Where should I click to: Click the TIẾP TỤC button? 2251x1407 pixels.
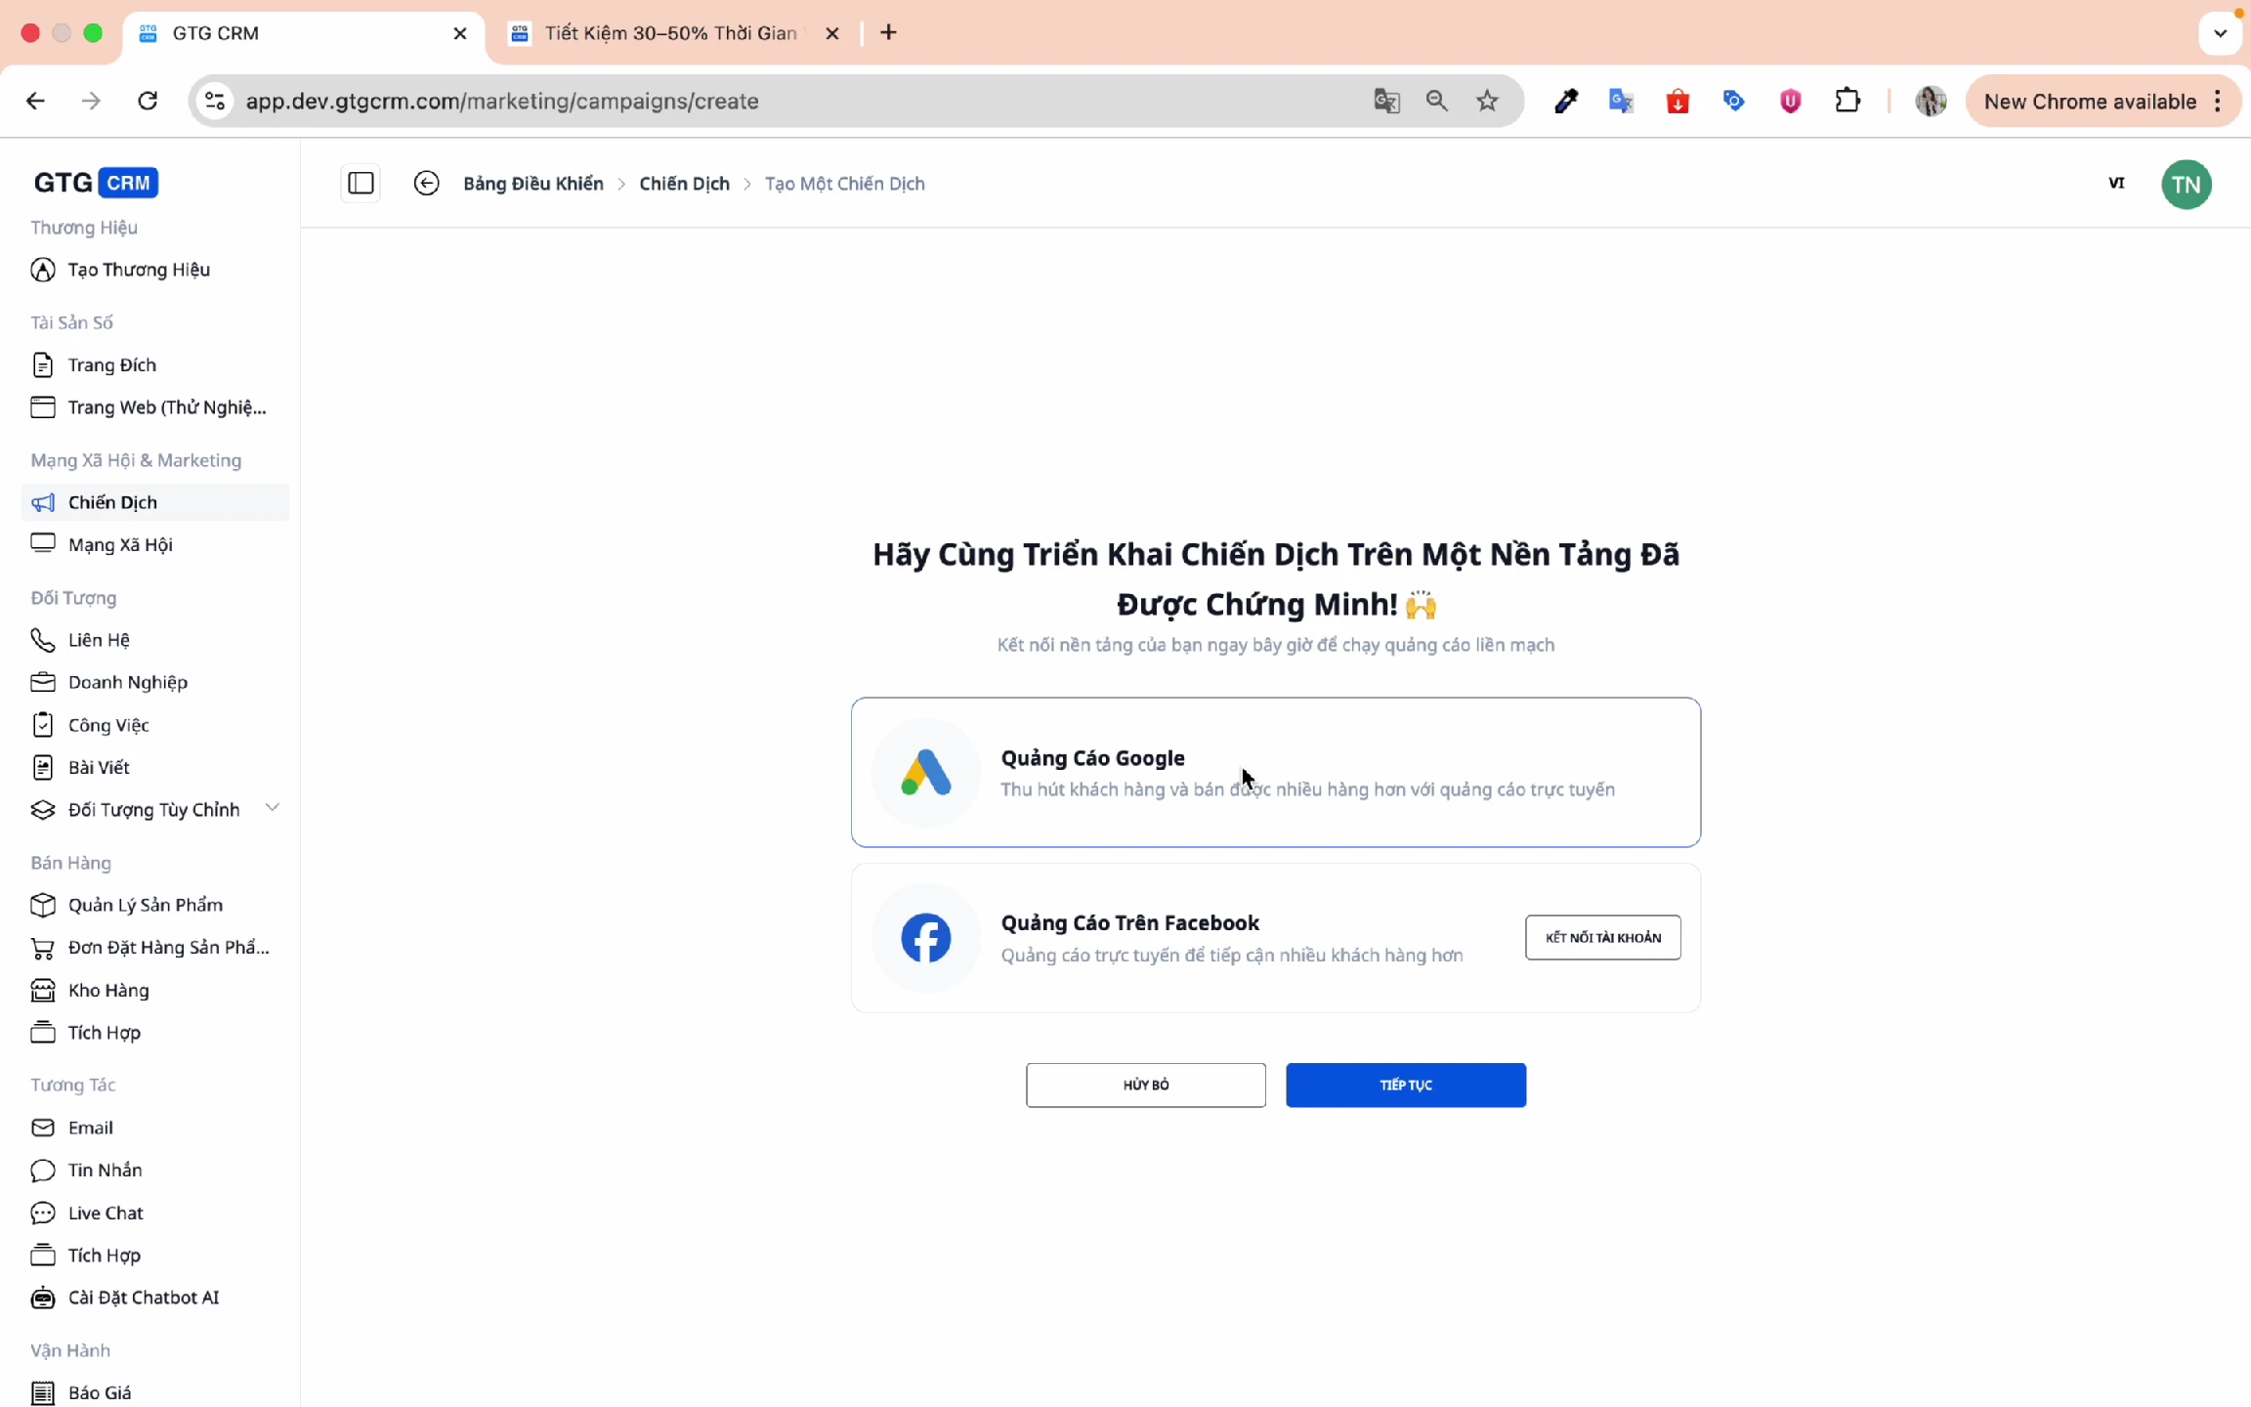[x=1405, y=1085]
